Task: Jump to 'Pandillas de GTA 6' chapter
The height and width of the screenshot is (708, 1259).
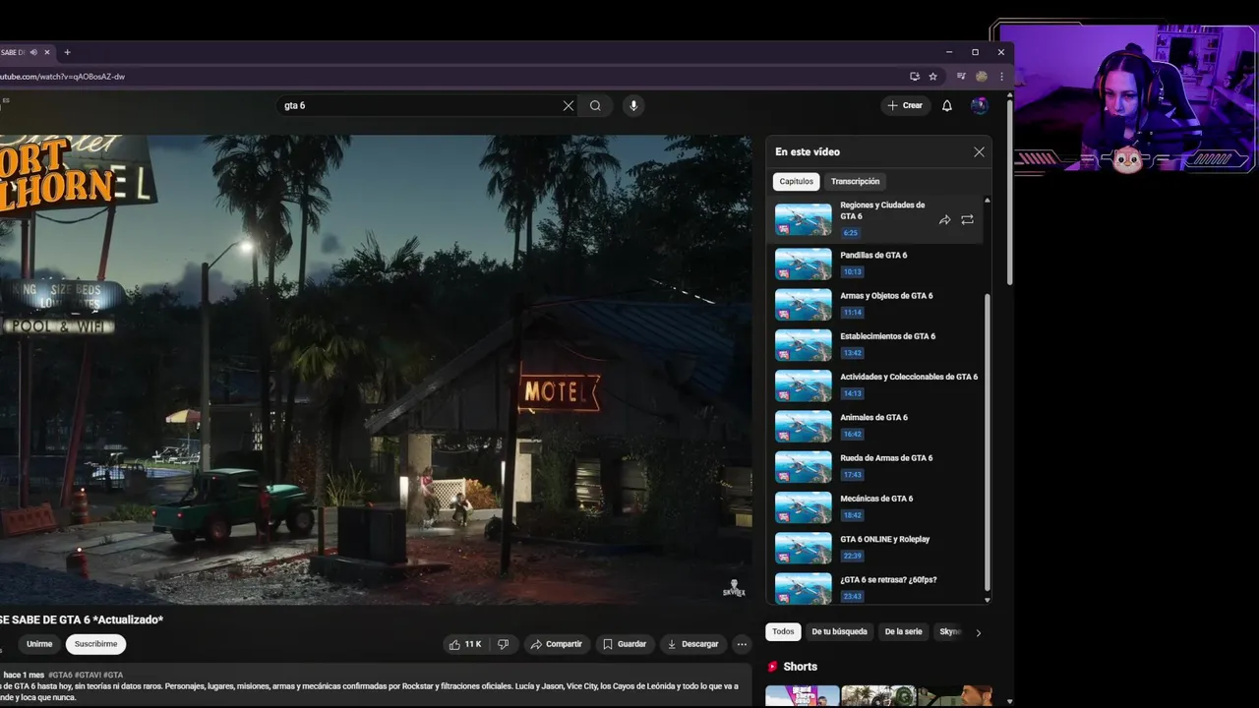Action: pos(873,263)
